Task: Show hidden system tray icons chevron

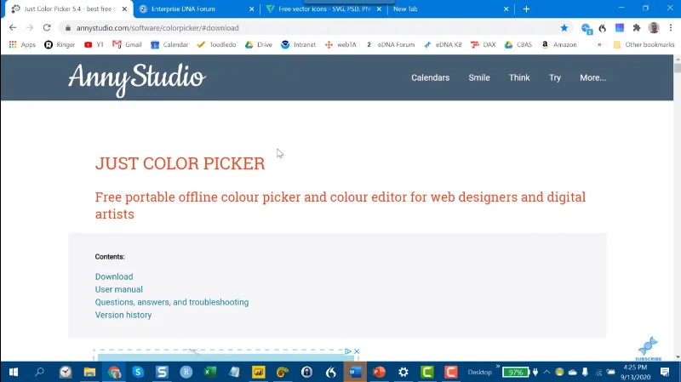Action: pos(547,372)
